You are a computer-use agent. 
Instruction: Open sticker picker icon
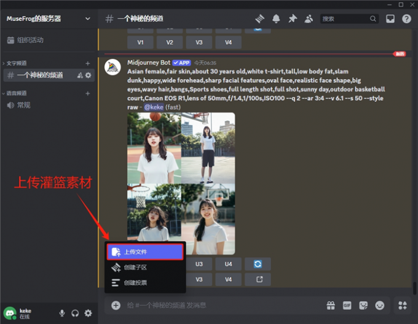pyautogui.click(x=363, y=306)
